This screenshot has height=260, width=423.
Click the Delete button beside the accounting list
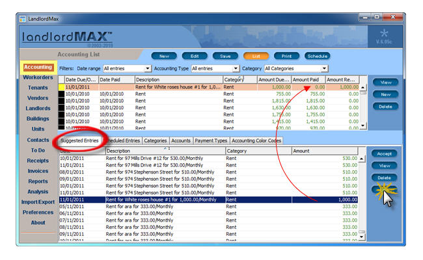click(386, 107)
